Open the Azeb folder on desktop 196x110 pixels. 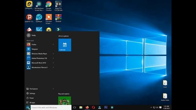[165, 84]
